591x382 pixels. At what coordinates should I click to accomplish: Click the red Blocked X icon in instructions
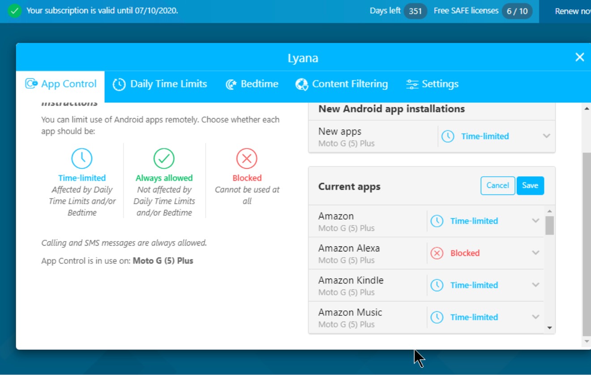247,158
